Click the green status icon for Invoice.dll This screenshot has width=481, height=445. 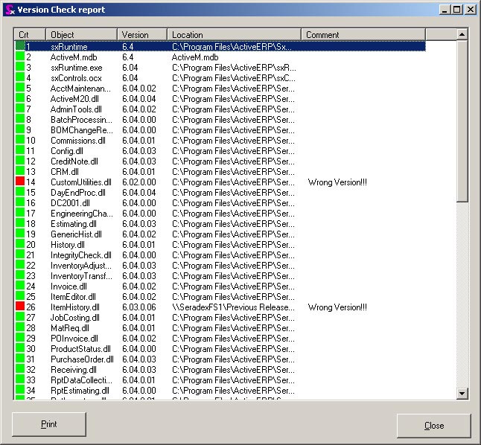20,286
